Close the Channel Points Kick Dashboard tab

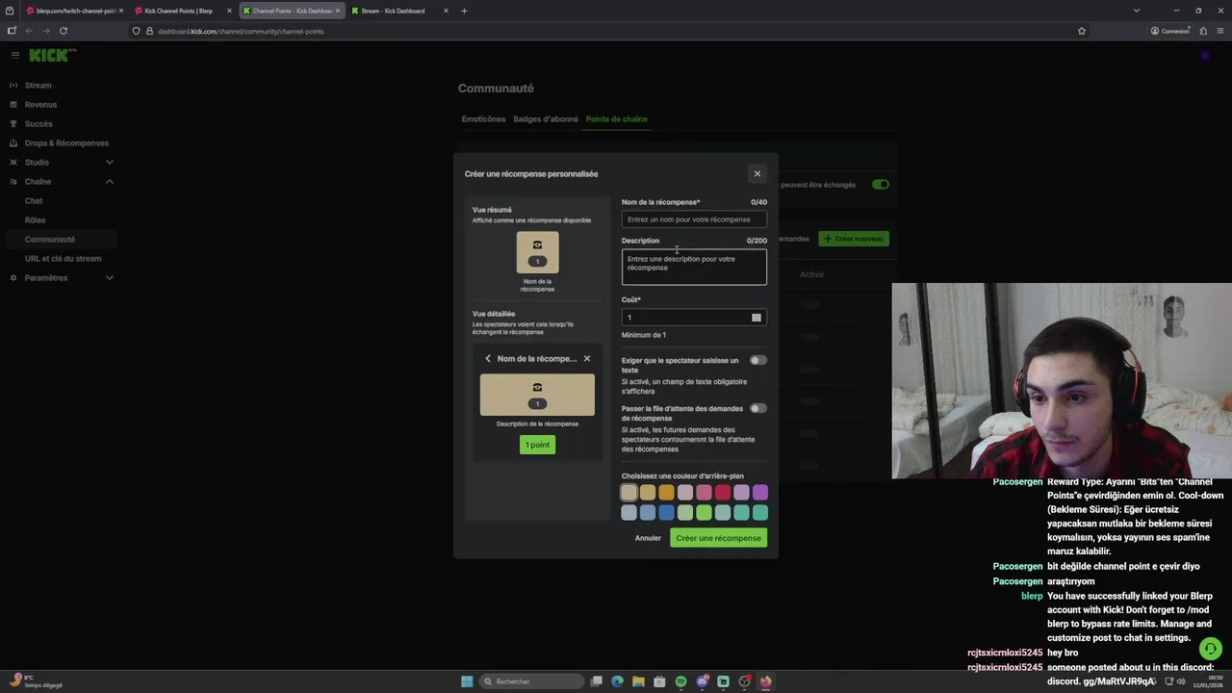pos(338,11)
